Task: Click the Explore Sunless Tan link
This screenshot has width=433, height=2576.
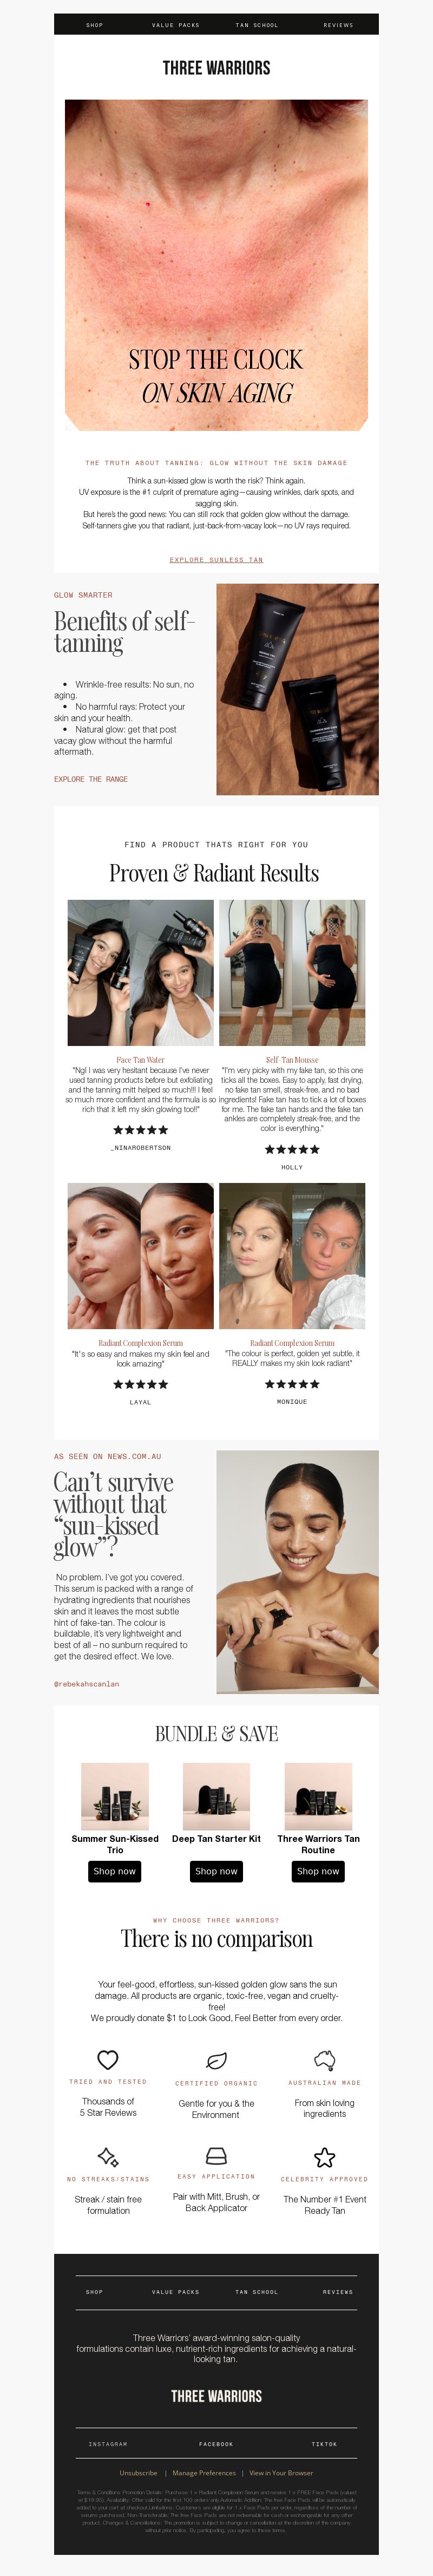Action: pyautogui.click(x=216, y=559)
